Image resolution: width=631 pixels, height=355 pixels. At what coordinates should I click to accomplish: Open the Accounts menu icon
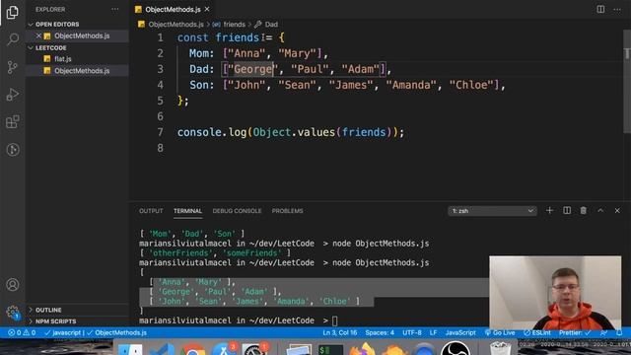click(13, 285)
